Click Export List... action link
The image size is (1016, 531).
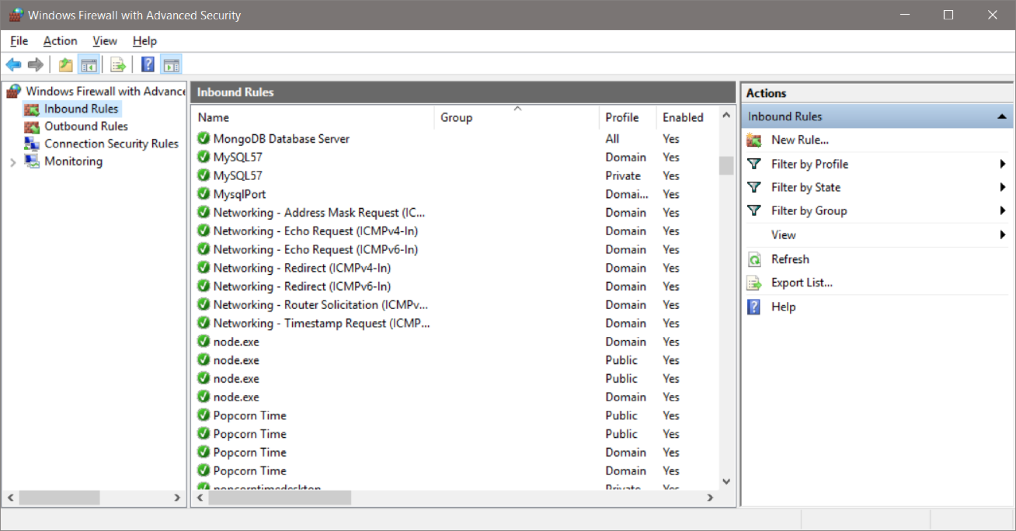802,283
